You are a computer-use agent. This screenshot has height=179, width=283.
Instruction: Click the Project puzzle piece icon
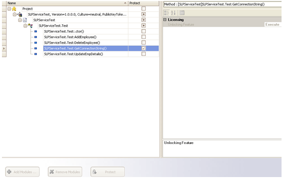click(14, 9)
